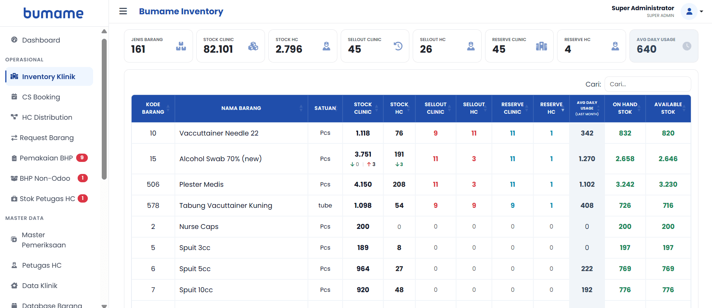Click stock clinic value 3.751
This screenshot has width=712, height=308.
pos(363,154)
